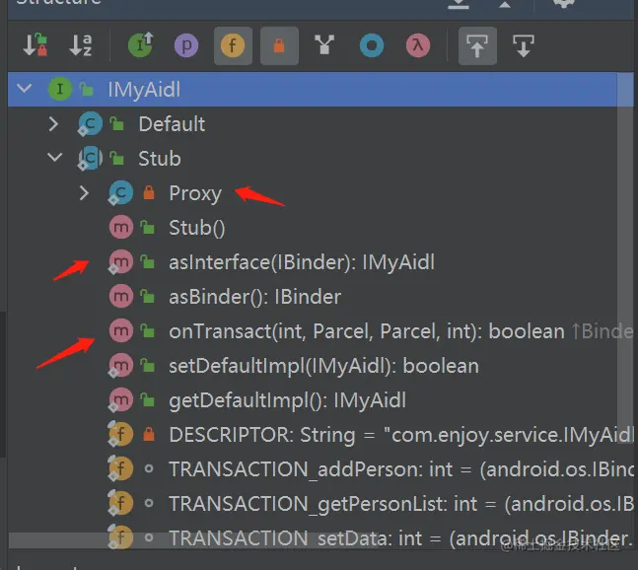Toggle autoscroll to source
Viewport: 638px width, 570px height.
(477, 45)
